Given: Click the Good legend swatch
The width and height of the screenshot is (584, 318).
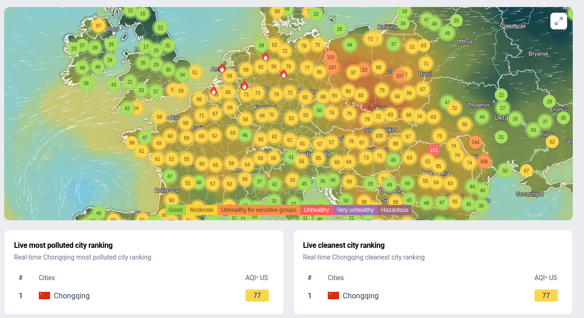Looking at the screenshot, I should (x=175, y=210).
